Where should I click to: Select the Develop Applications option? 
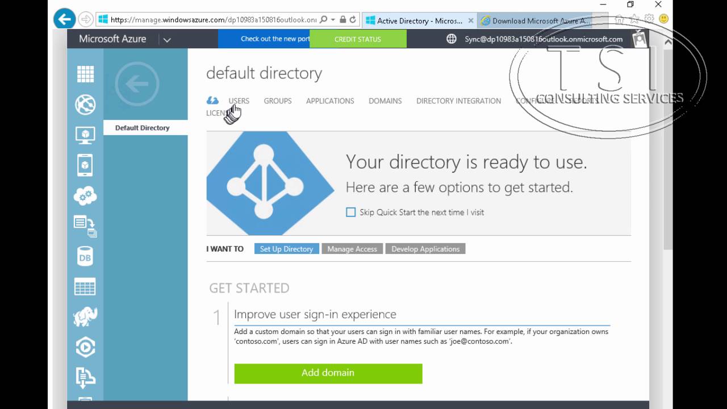point(425,249)
